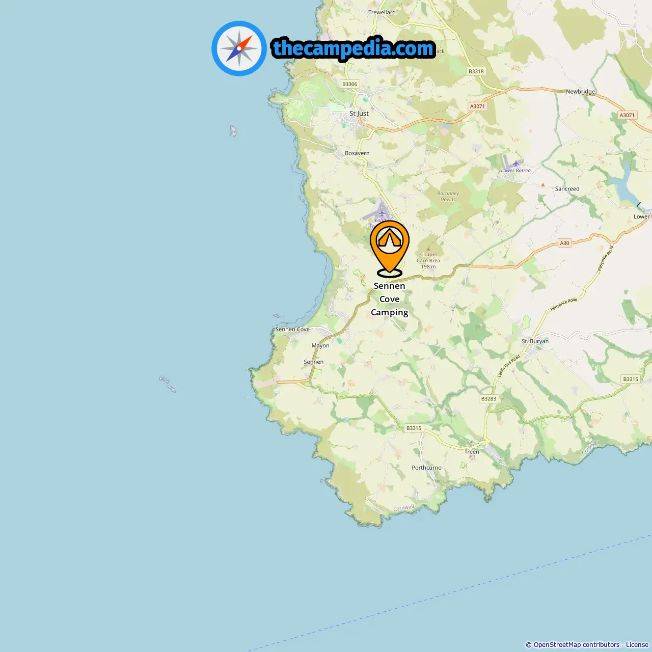The image size is (652, 652).
Task: Select the Sancreed village label
Action: coord(567,189)
